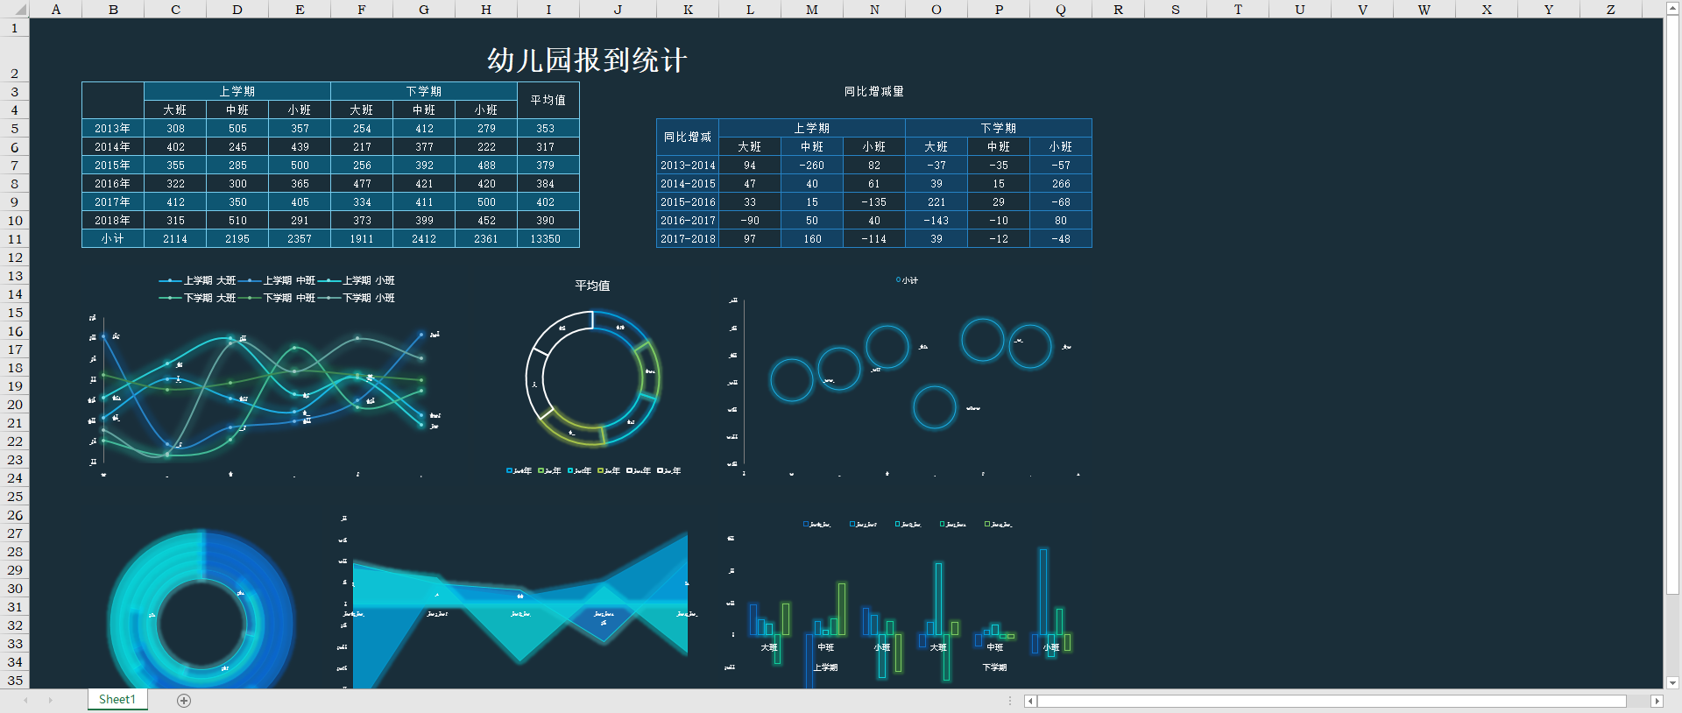Click the horizontal scrollbar left arrow
1682x713 pixels.
tap(1031, 701)
